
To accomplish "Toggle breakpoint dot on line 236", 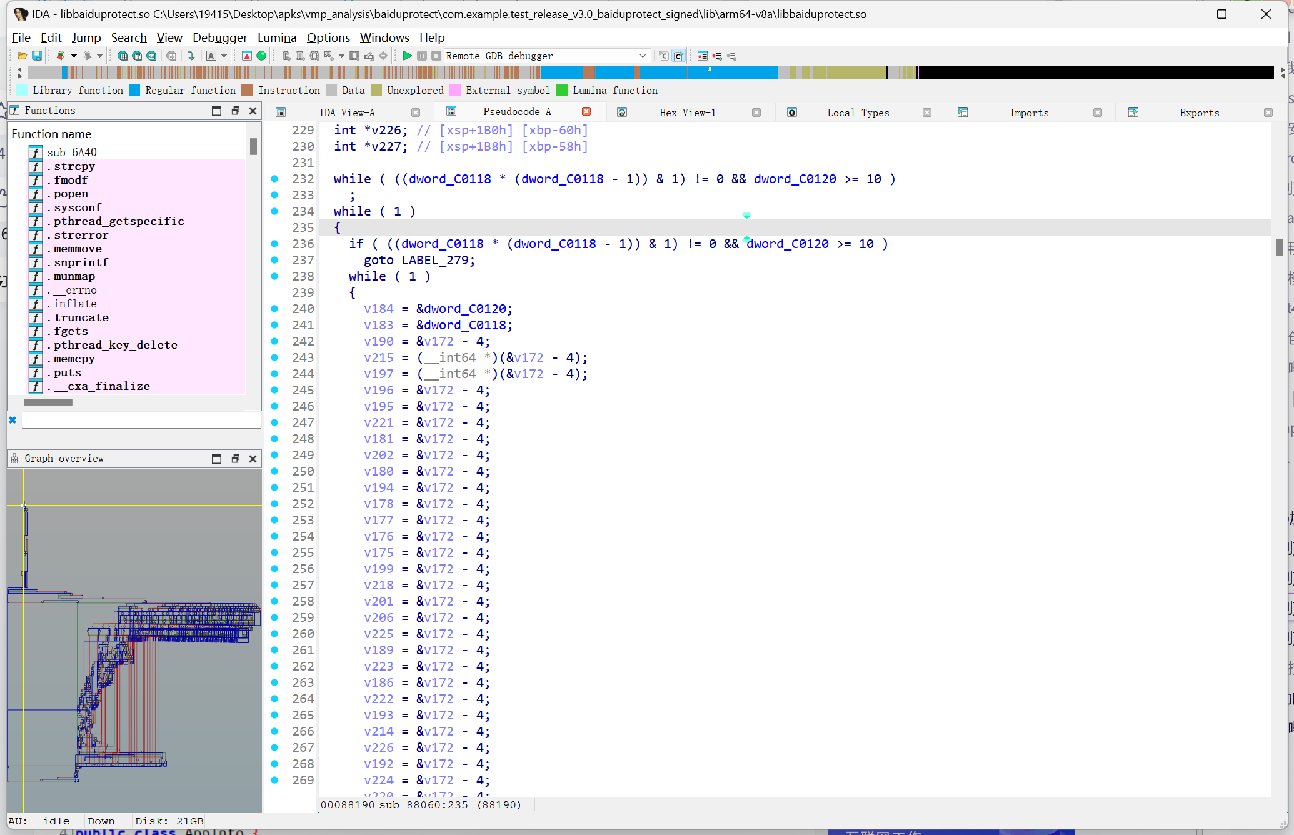I will [x=274, y=244].
